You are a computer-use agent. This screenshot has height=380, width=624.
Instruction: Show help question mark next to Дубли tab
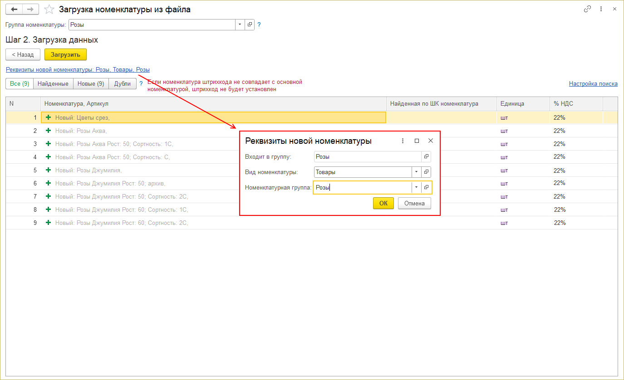[x=141, y=83]
